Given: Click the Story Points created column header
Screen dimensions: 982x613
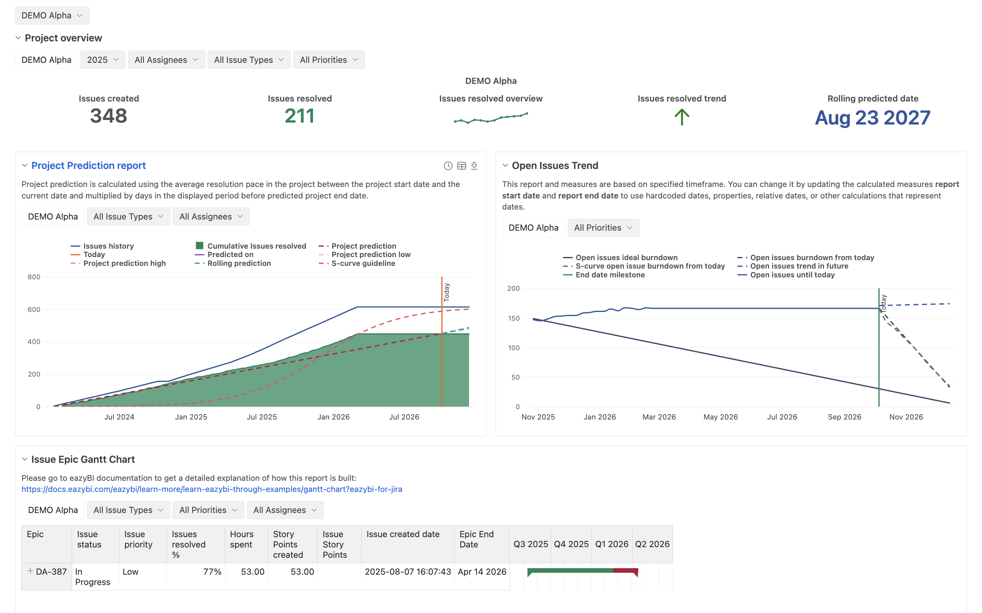Looking at the screenshot, I should click(x=293, y=544).
